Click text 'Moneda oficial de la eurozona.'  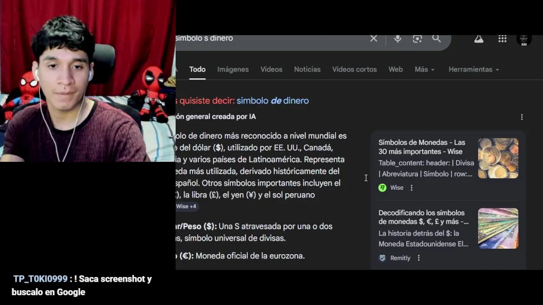pyautogui.click(x=250, y=256)
